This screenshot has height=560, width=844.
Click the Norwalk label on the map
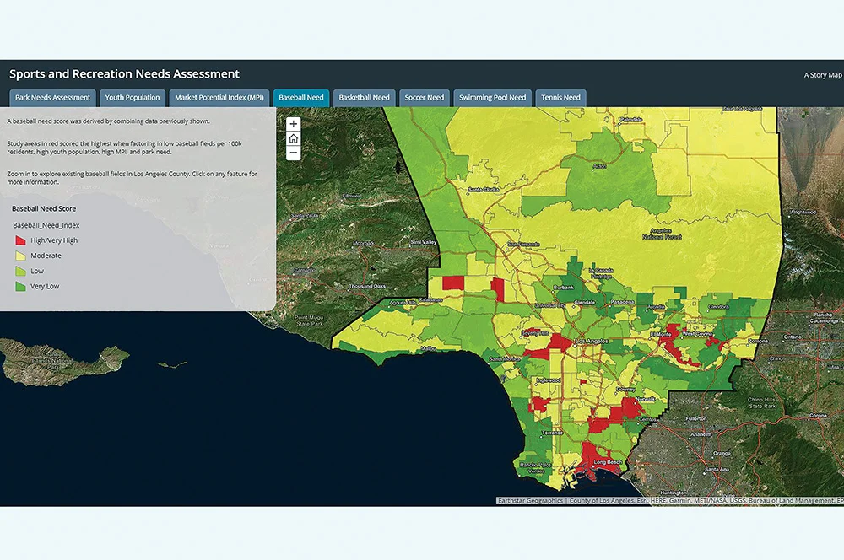[646, 399]
